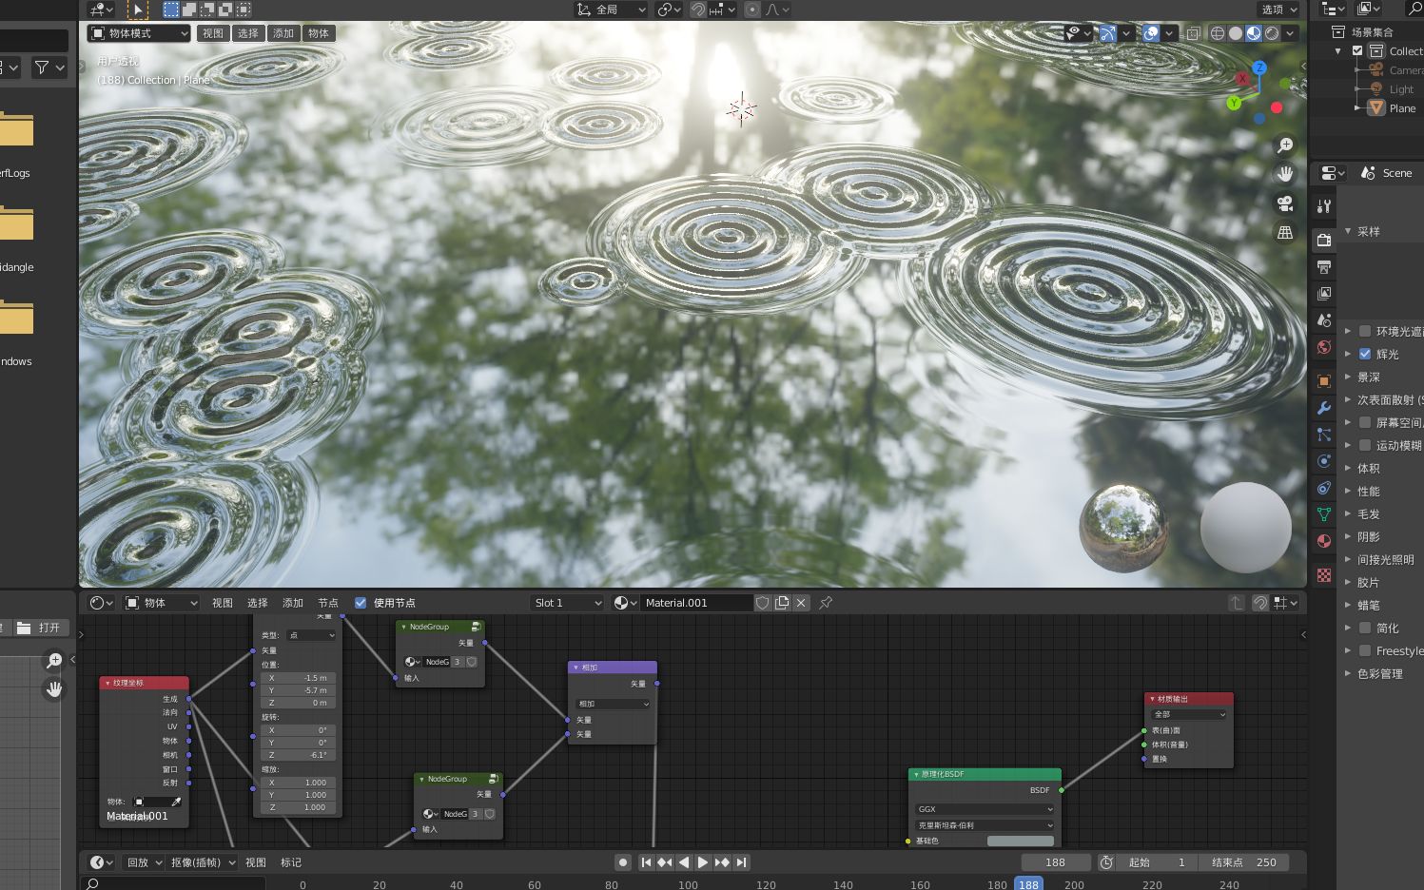Enable the 屏幕空间 checkbox

(1365, 422)
